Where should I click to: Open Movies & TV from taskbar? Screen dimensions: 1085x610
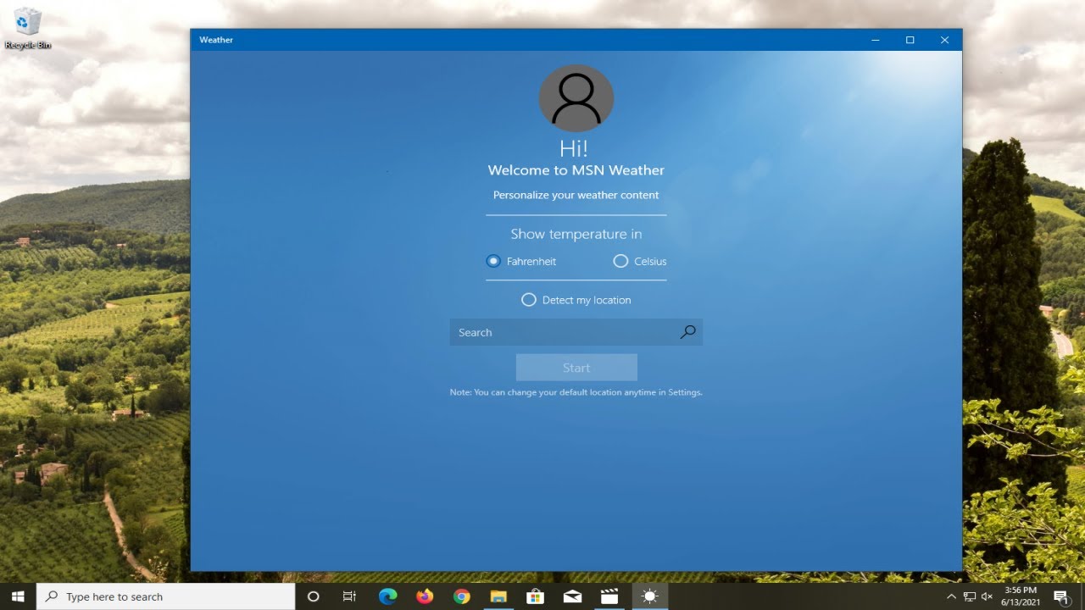609,596
